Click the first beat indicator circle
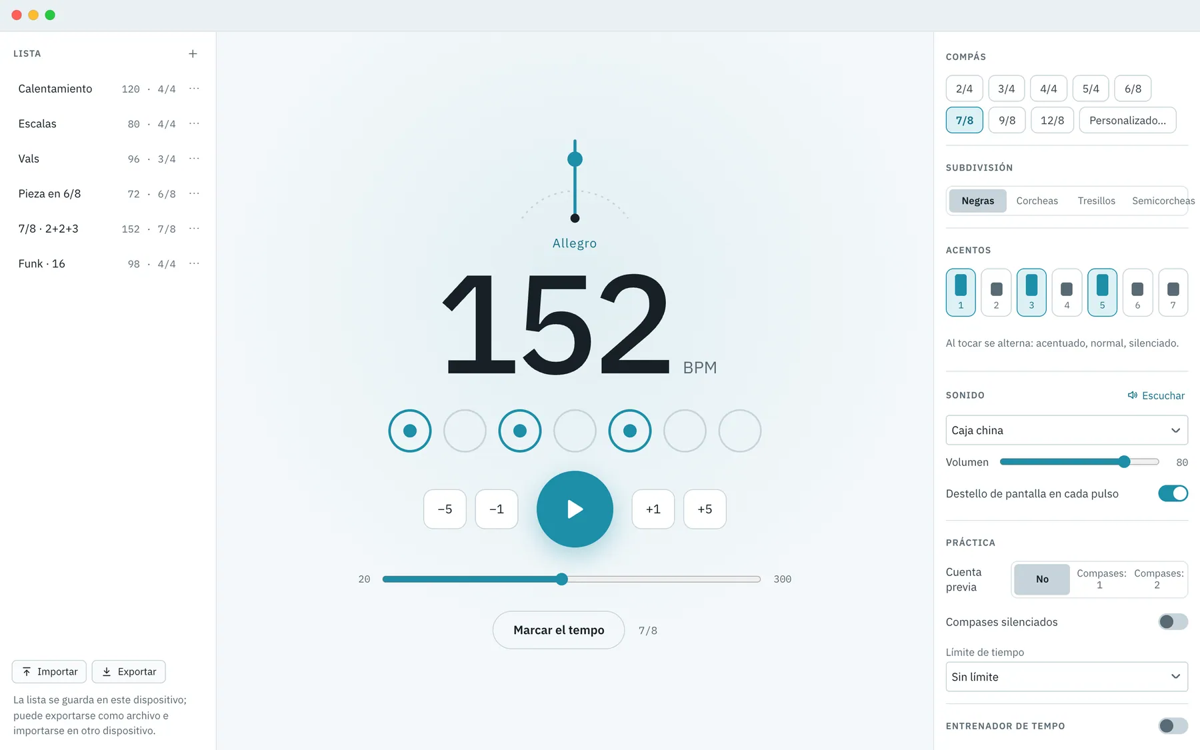 click(410, 431)
